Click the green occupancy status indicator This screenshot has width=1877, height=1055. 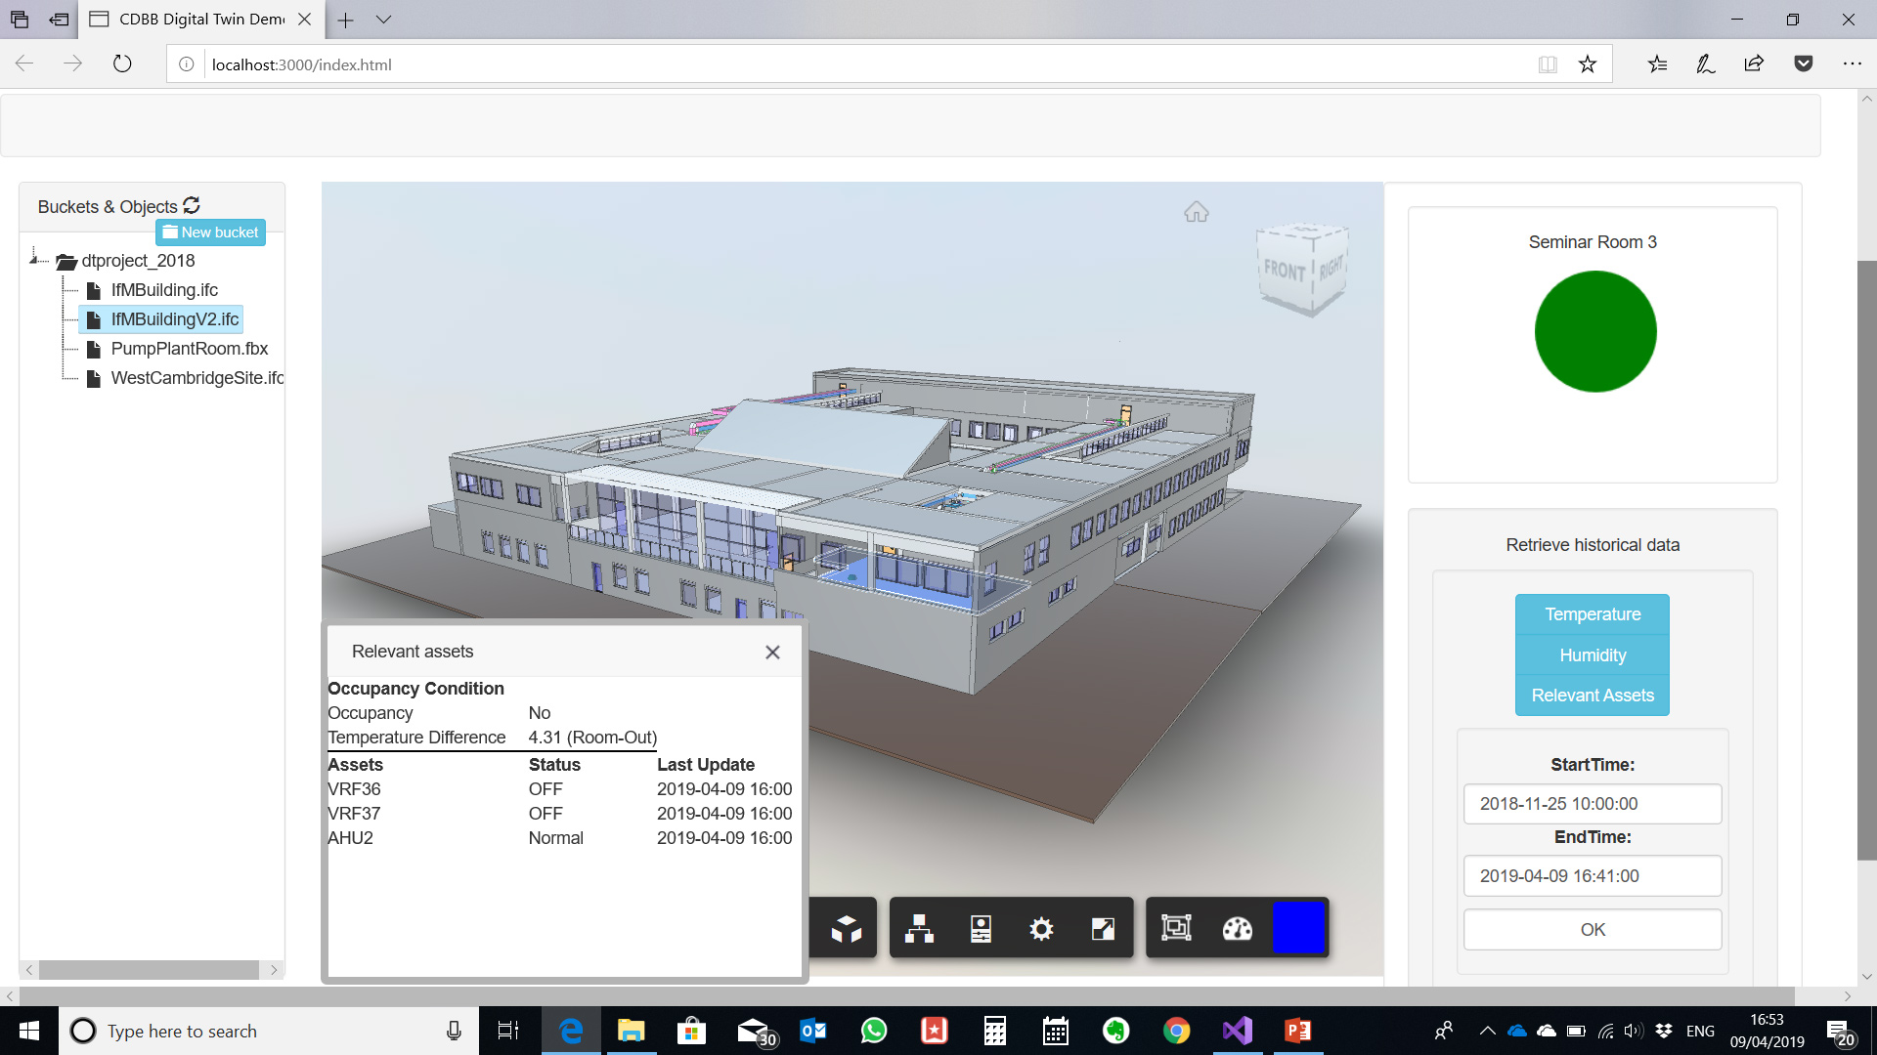(x=1594, y=332)
